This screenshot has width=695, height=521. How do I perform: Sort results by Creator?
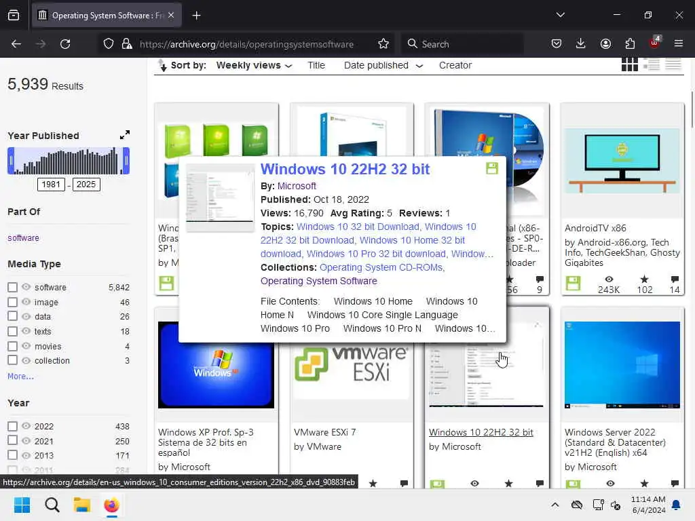[x=455, y=65]
